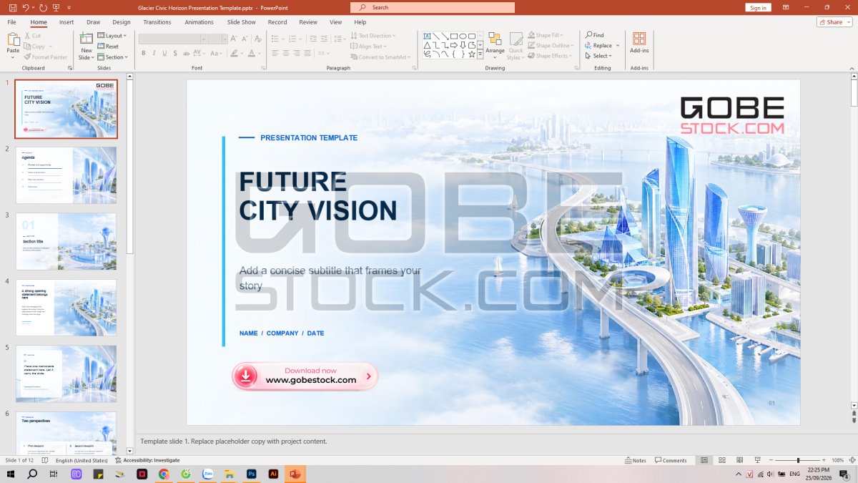Open the Select dropdown in Editing
Viewport: 858px width, 483px height.
point(598,56)
